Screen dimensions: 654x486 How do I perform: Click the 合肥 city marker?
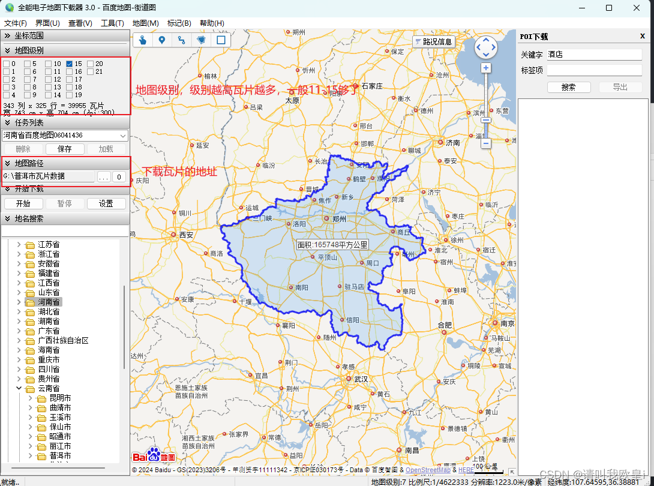[444, 332]
